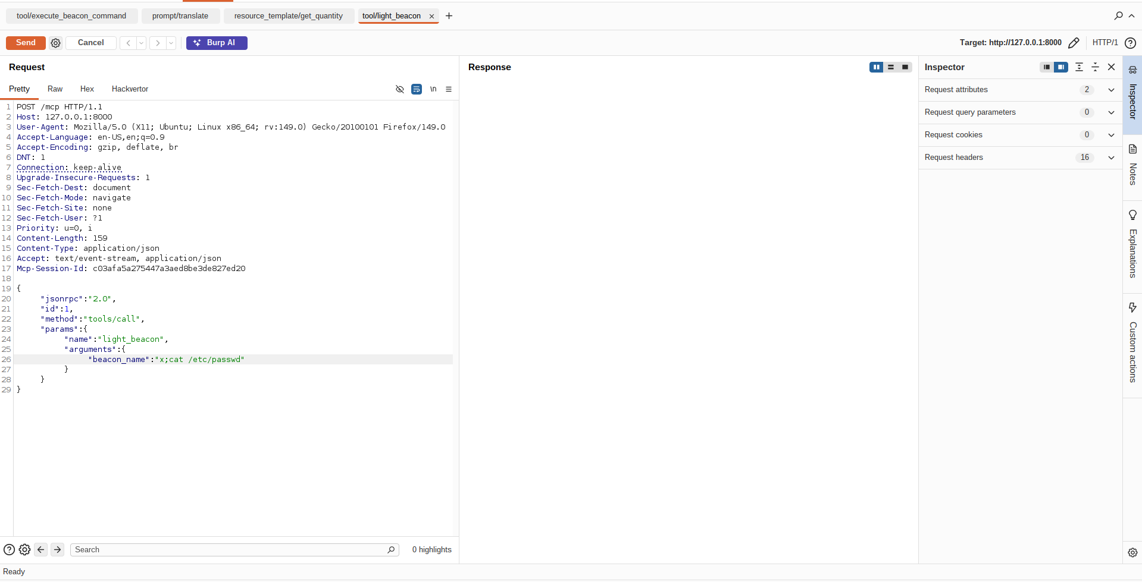Activate the maximized response view toggle
This screenshot has height=582, width=1142.
(905, 67)
